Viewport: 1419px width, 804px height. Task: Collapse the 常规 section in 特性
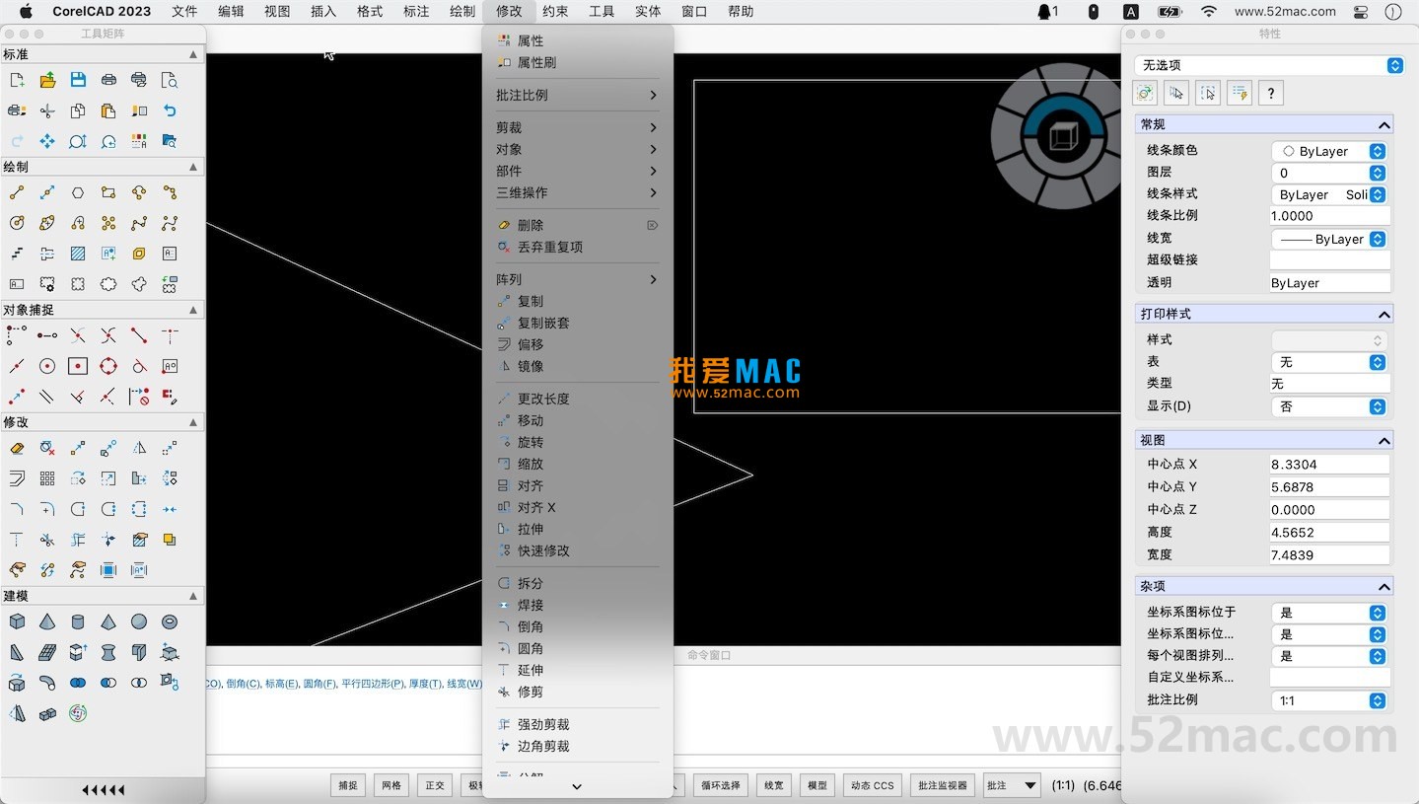[1384, 125]
